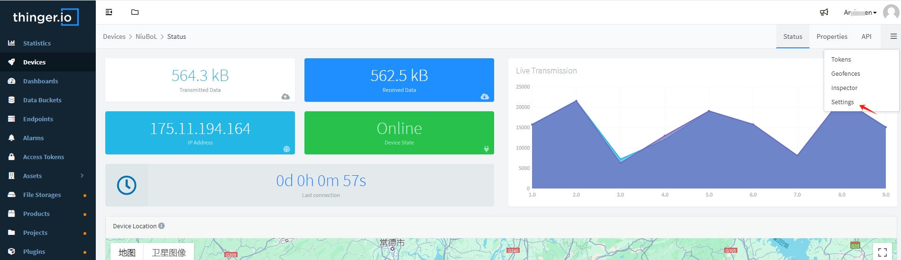
Task: Click the folder icon in top bar
Action: [135, 12]
